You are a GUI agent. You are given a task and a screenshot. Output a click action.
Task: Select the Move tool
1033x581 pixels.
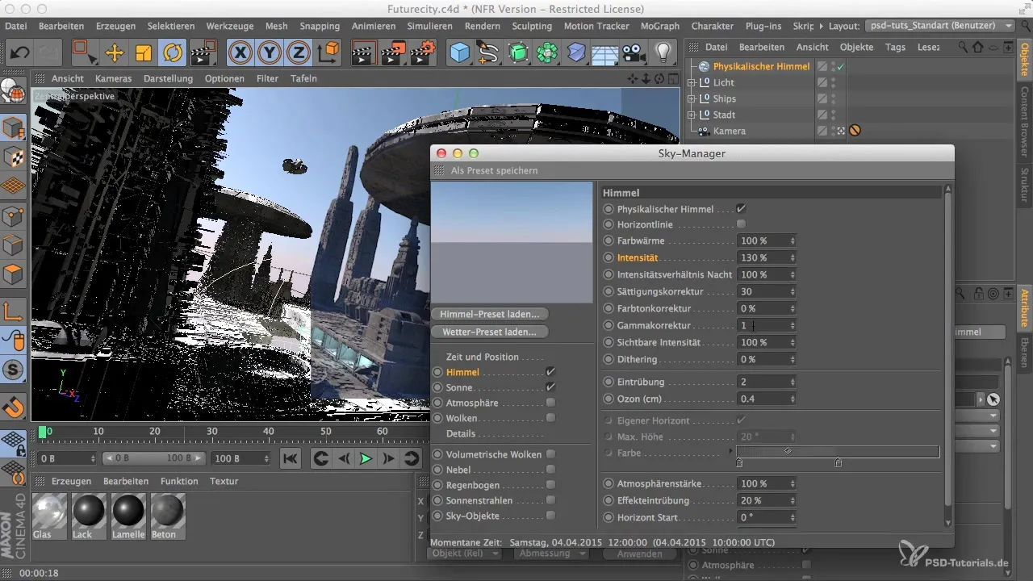[115, 53]
